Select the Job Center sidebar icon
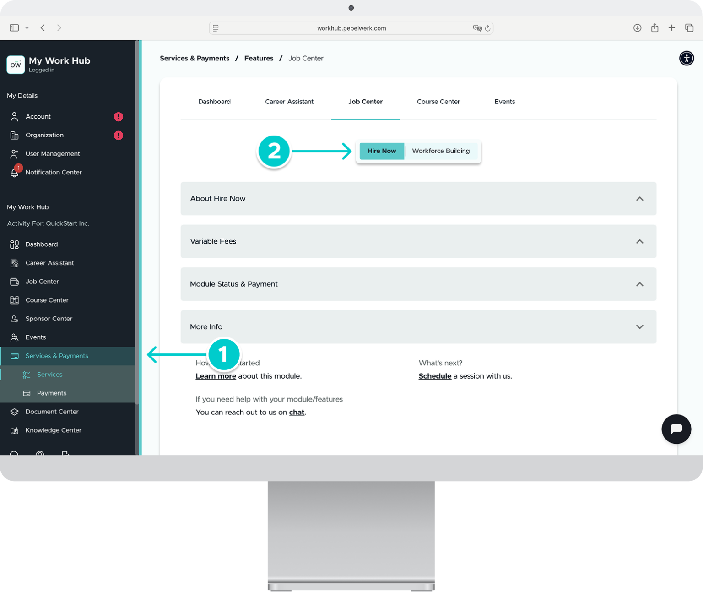 tap(14, 282)
